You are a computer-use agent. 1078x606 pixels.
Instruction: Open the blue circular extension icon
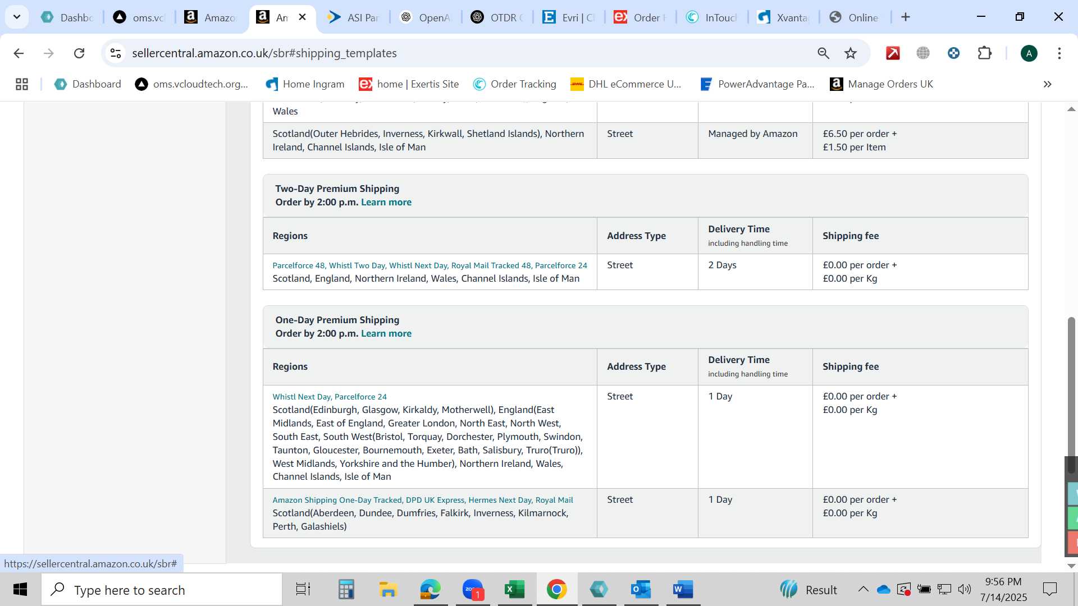click(953, 53)
